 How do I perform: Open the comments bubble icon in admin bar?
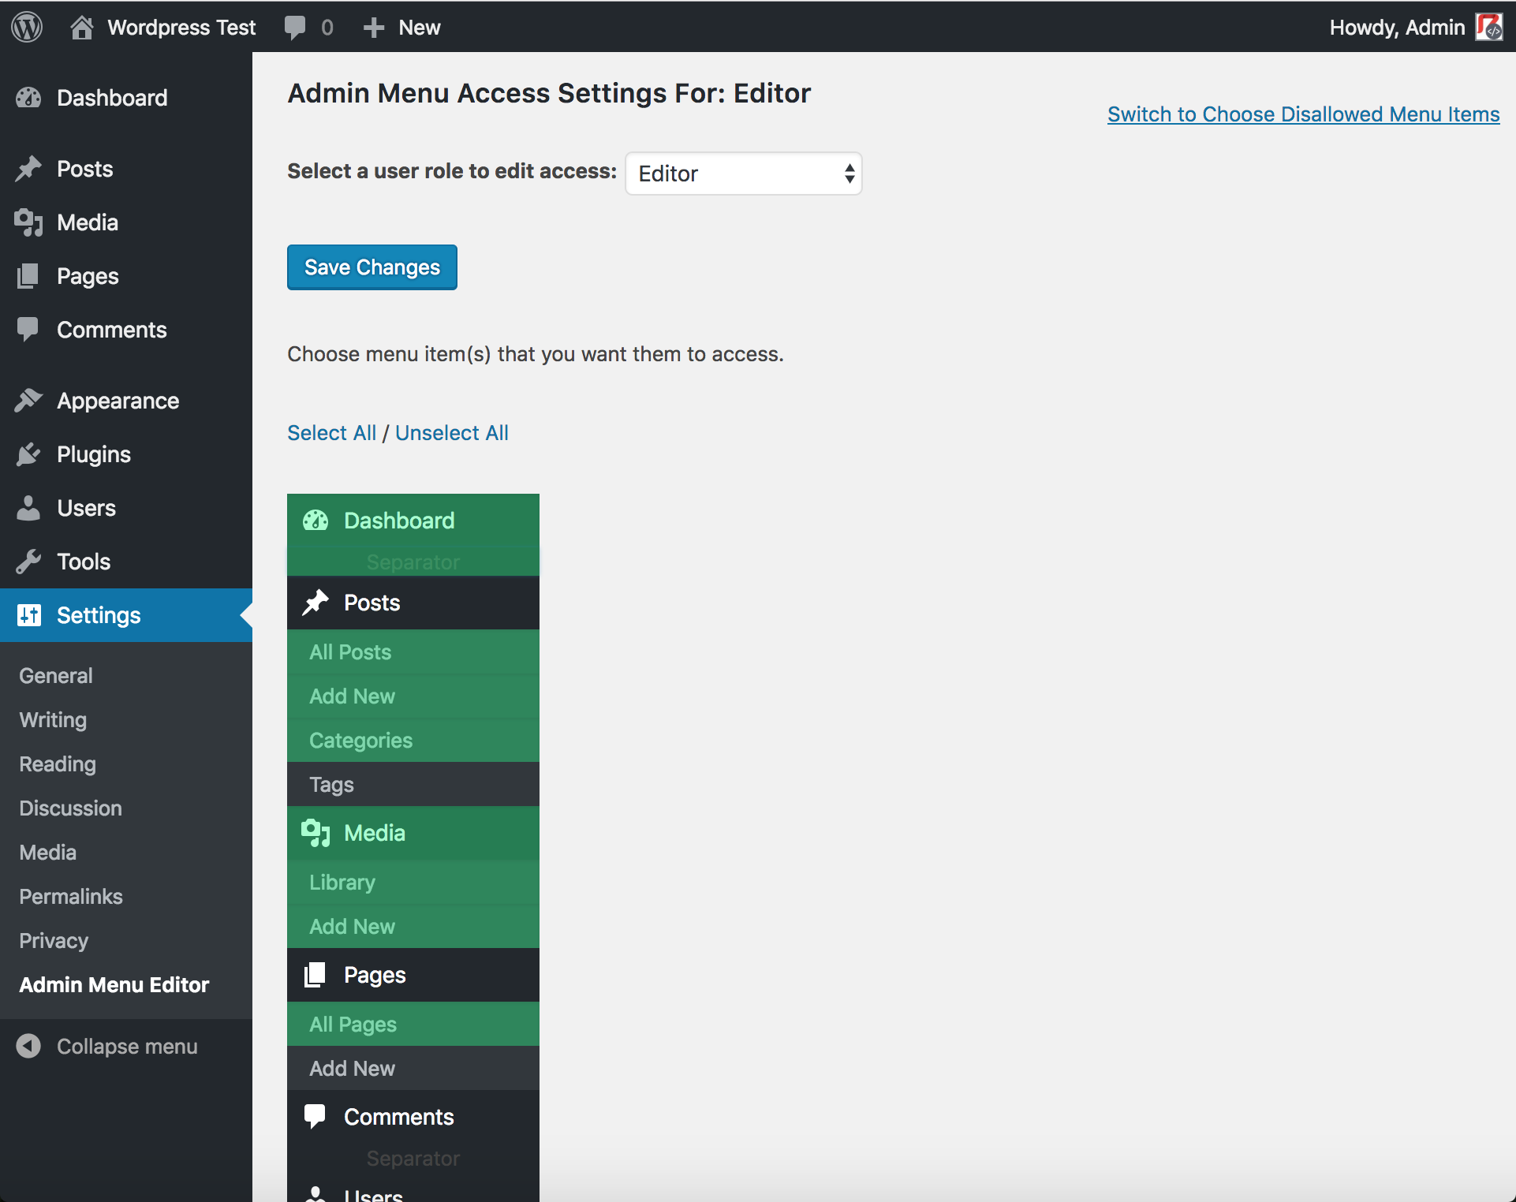[x=295, y=28]
